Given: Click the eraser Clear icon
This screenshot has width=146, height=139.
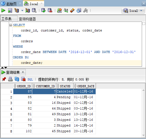Looking at the screenshot, I should [72, 10].
